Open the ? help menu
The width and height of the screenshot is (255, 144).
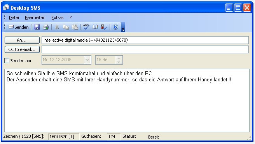click(71, 18)
